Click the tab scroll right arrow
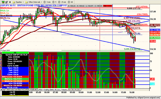 click(4, 90)
